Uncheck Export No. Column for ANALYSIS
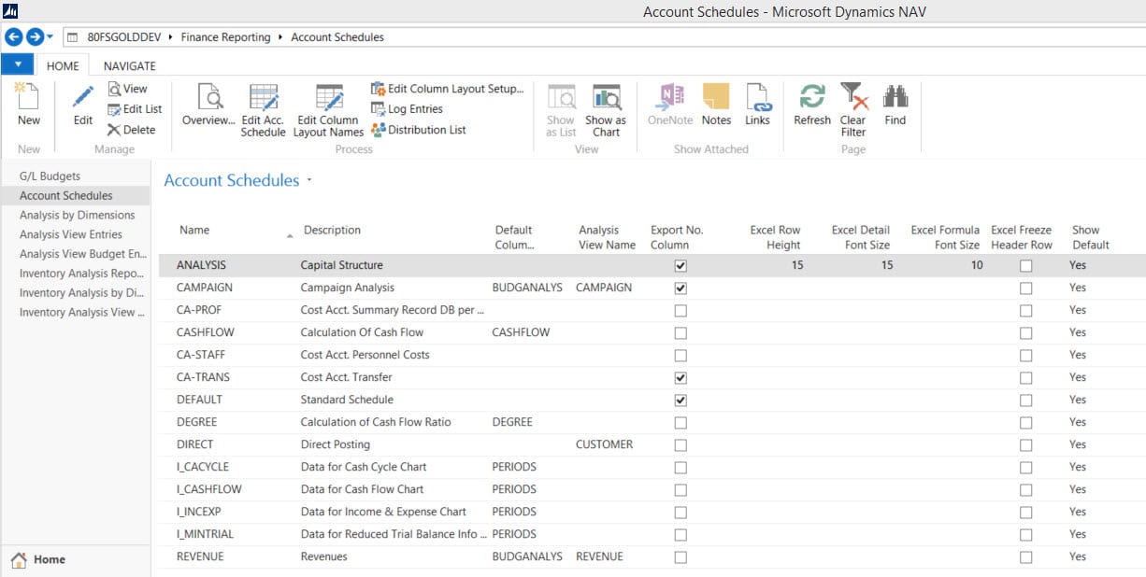 tap(680, 265)
